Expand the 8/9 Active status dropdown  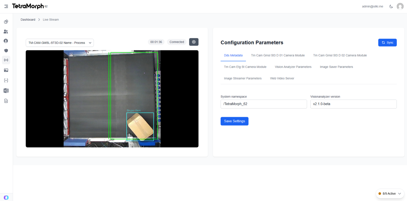(390, 194)
